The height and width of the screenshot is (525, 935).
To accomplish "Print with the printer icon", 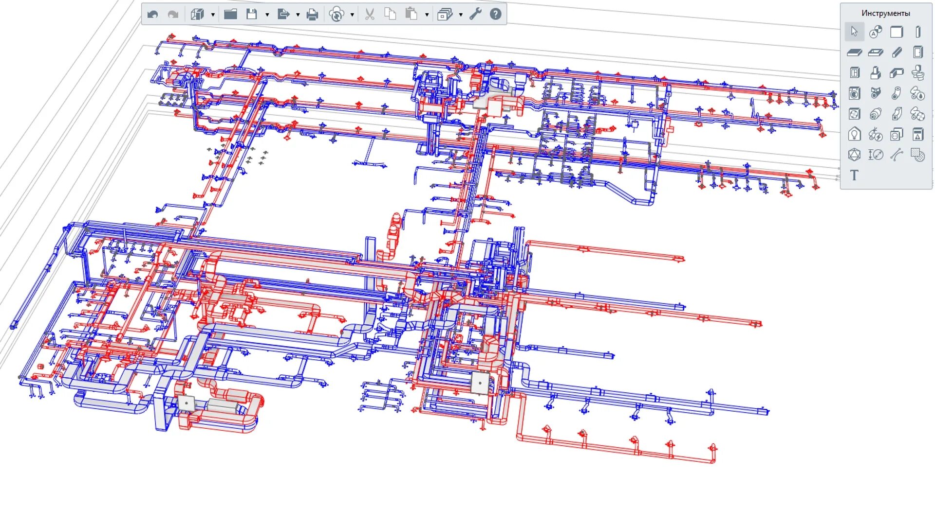I will coord(312,14).
